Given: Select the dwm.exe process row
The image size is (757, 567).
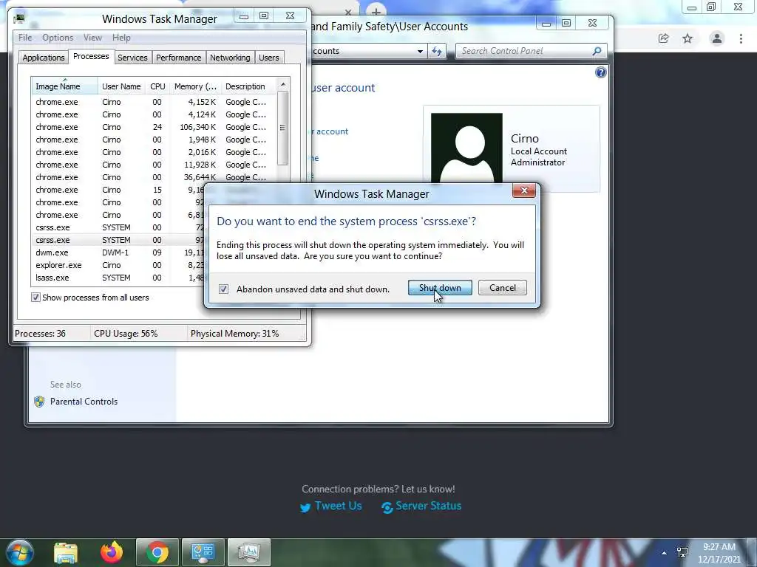Looking at the screenshot, I should point(118,252).
